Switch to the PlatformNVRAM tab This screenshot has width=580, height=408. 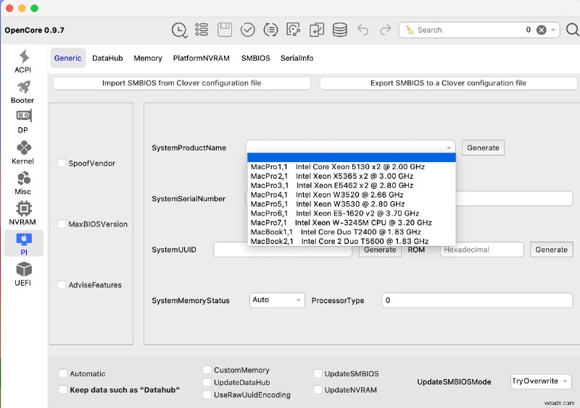click(202, 58)
